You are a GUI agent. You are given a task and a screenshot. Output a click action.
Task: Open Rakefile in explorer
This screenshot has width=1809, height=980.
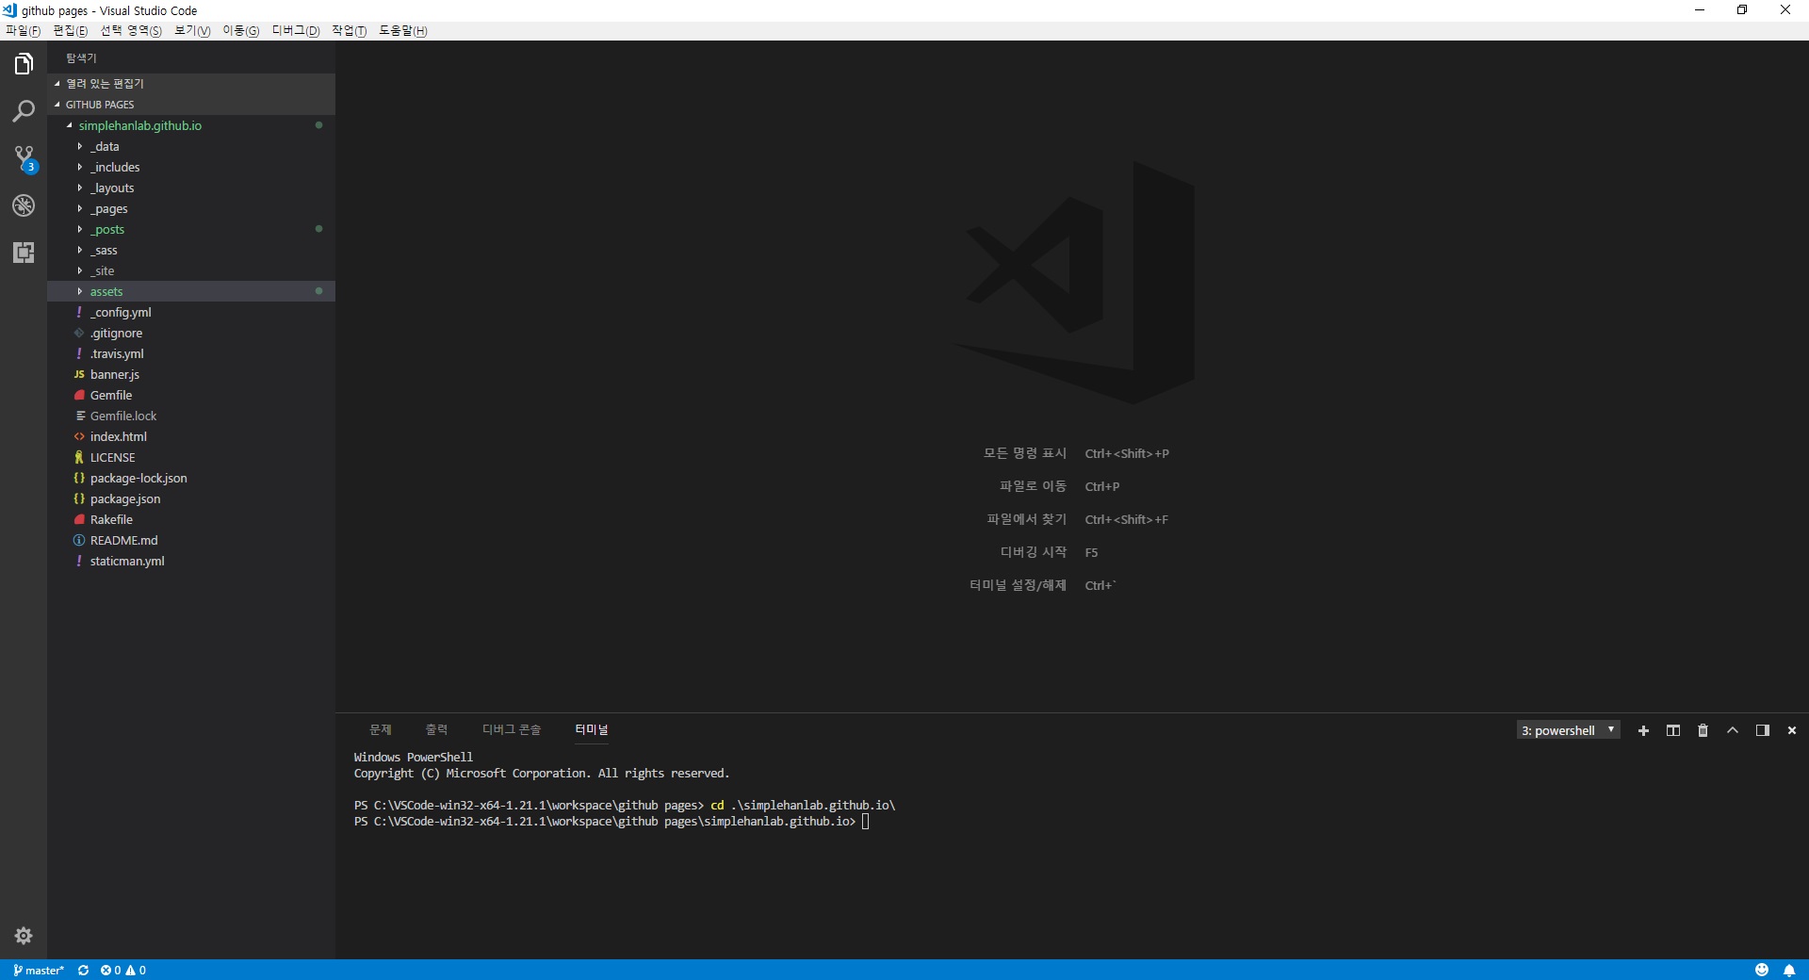tap(191, 519)
